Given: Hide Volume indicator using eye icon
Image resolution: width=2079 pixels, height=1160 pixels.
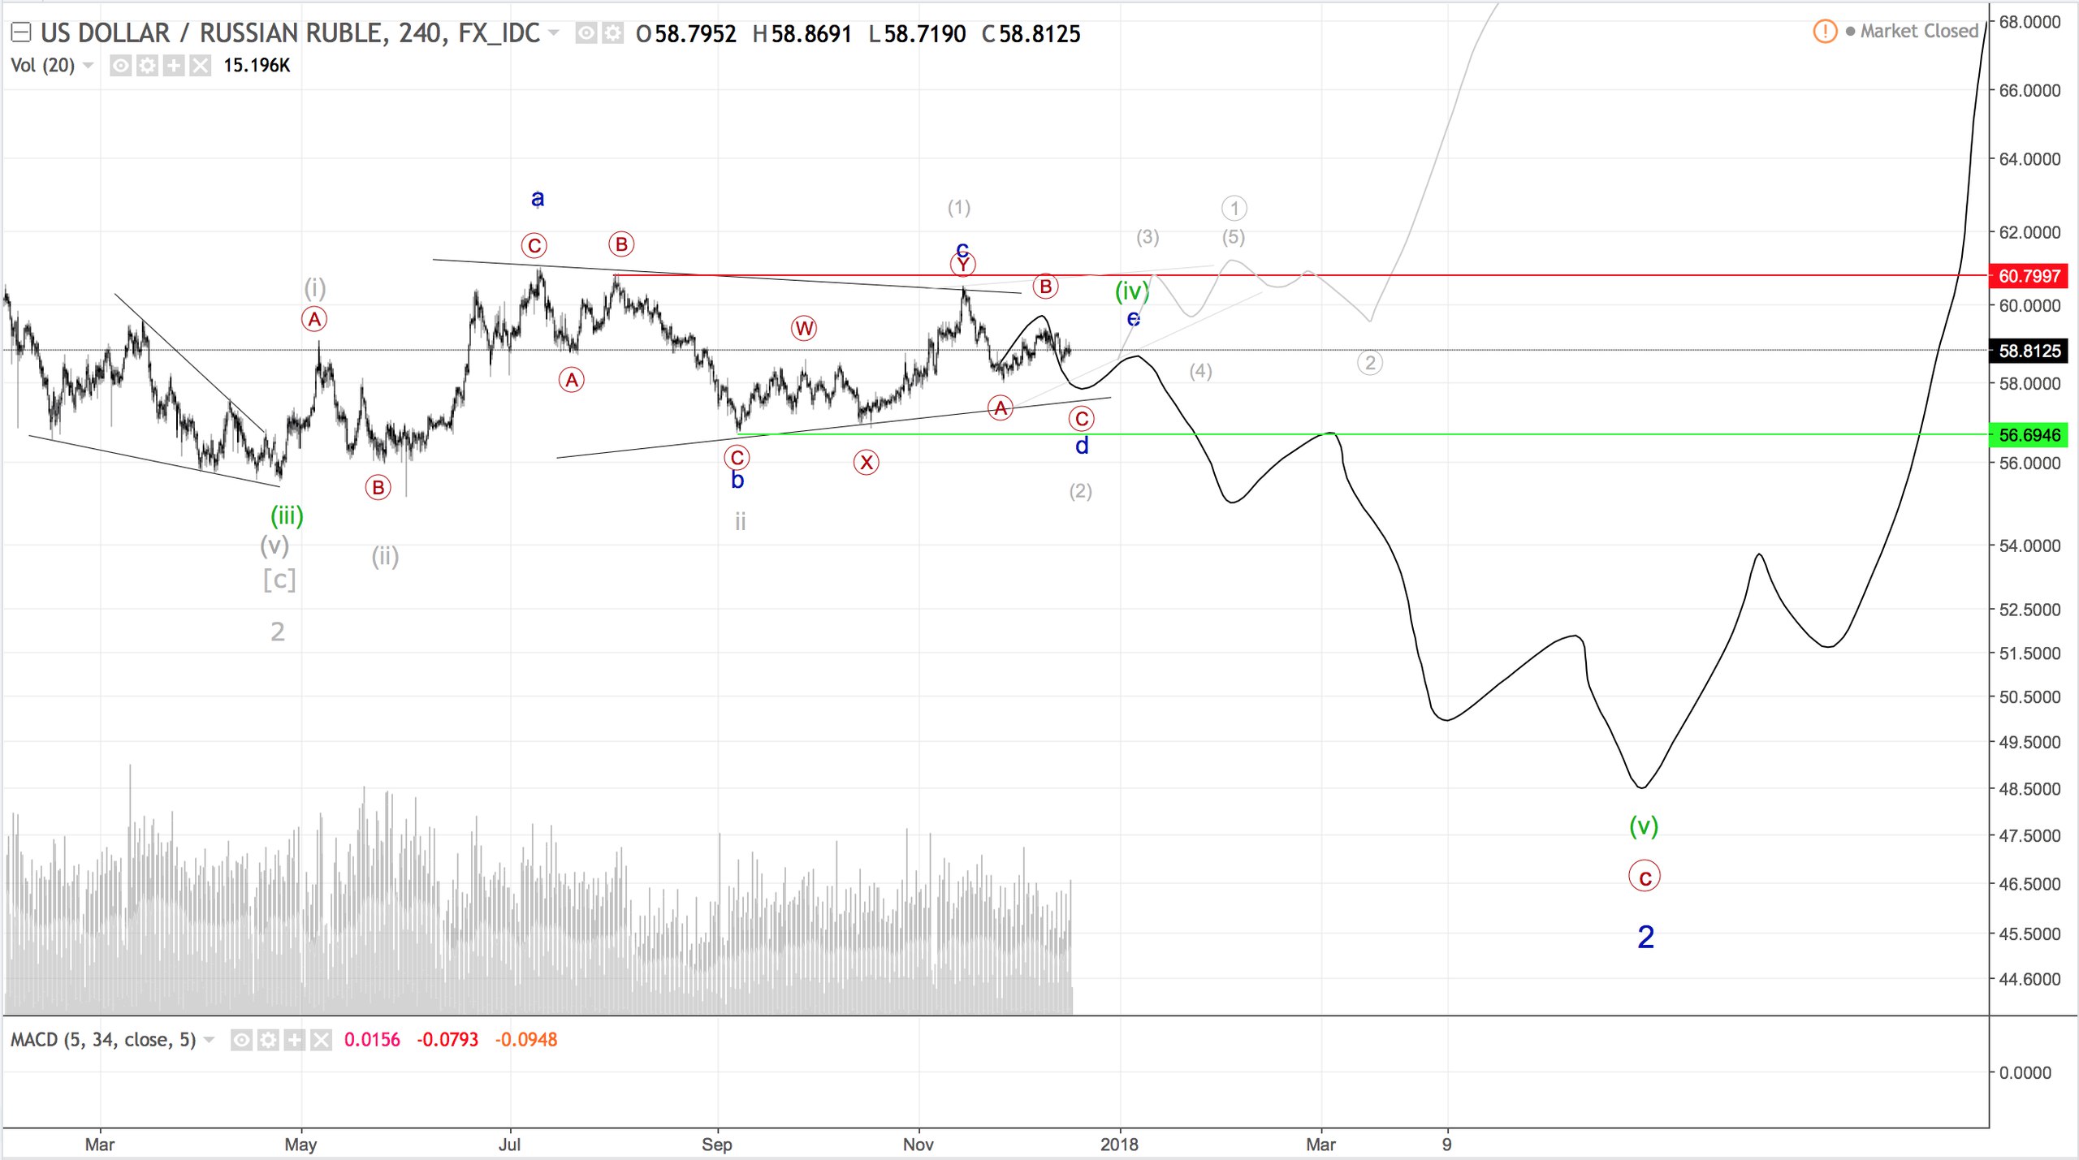Looking at the screenshot, I should click(x=120, y=66).
